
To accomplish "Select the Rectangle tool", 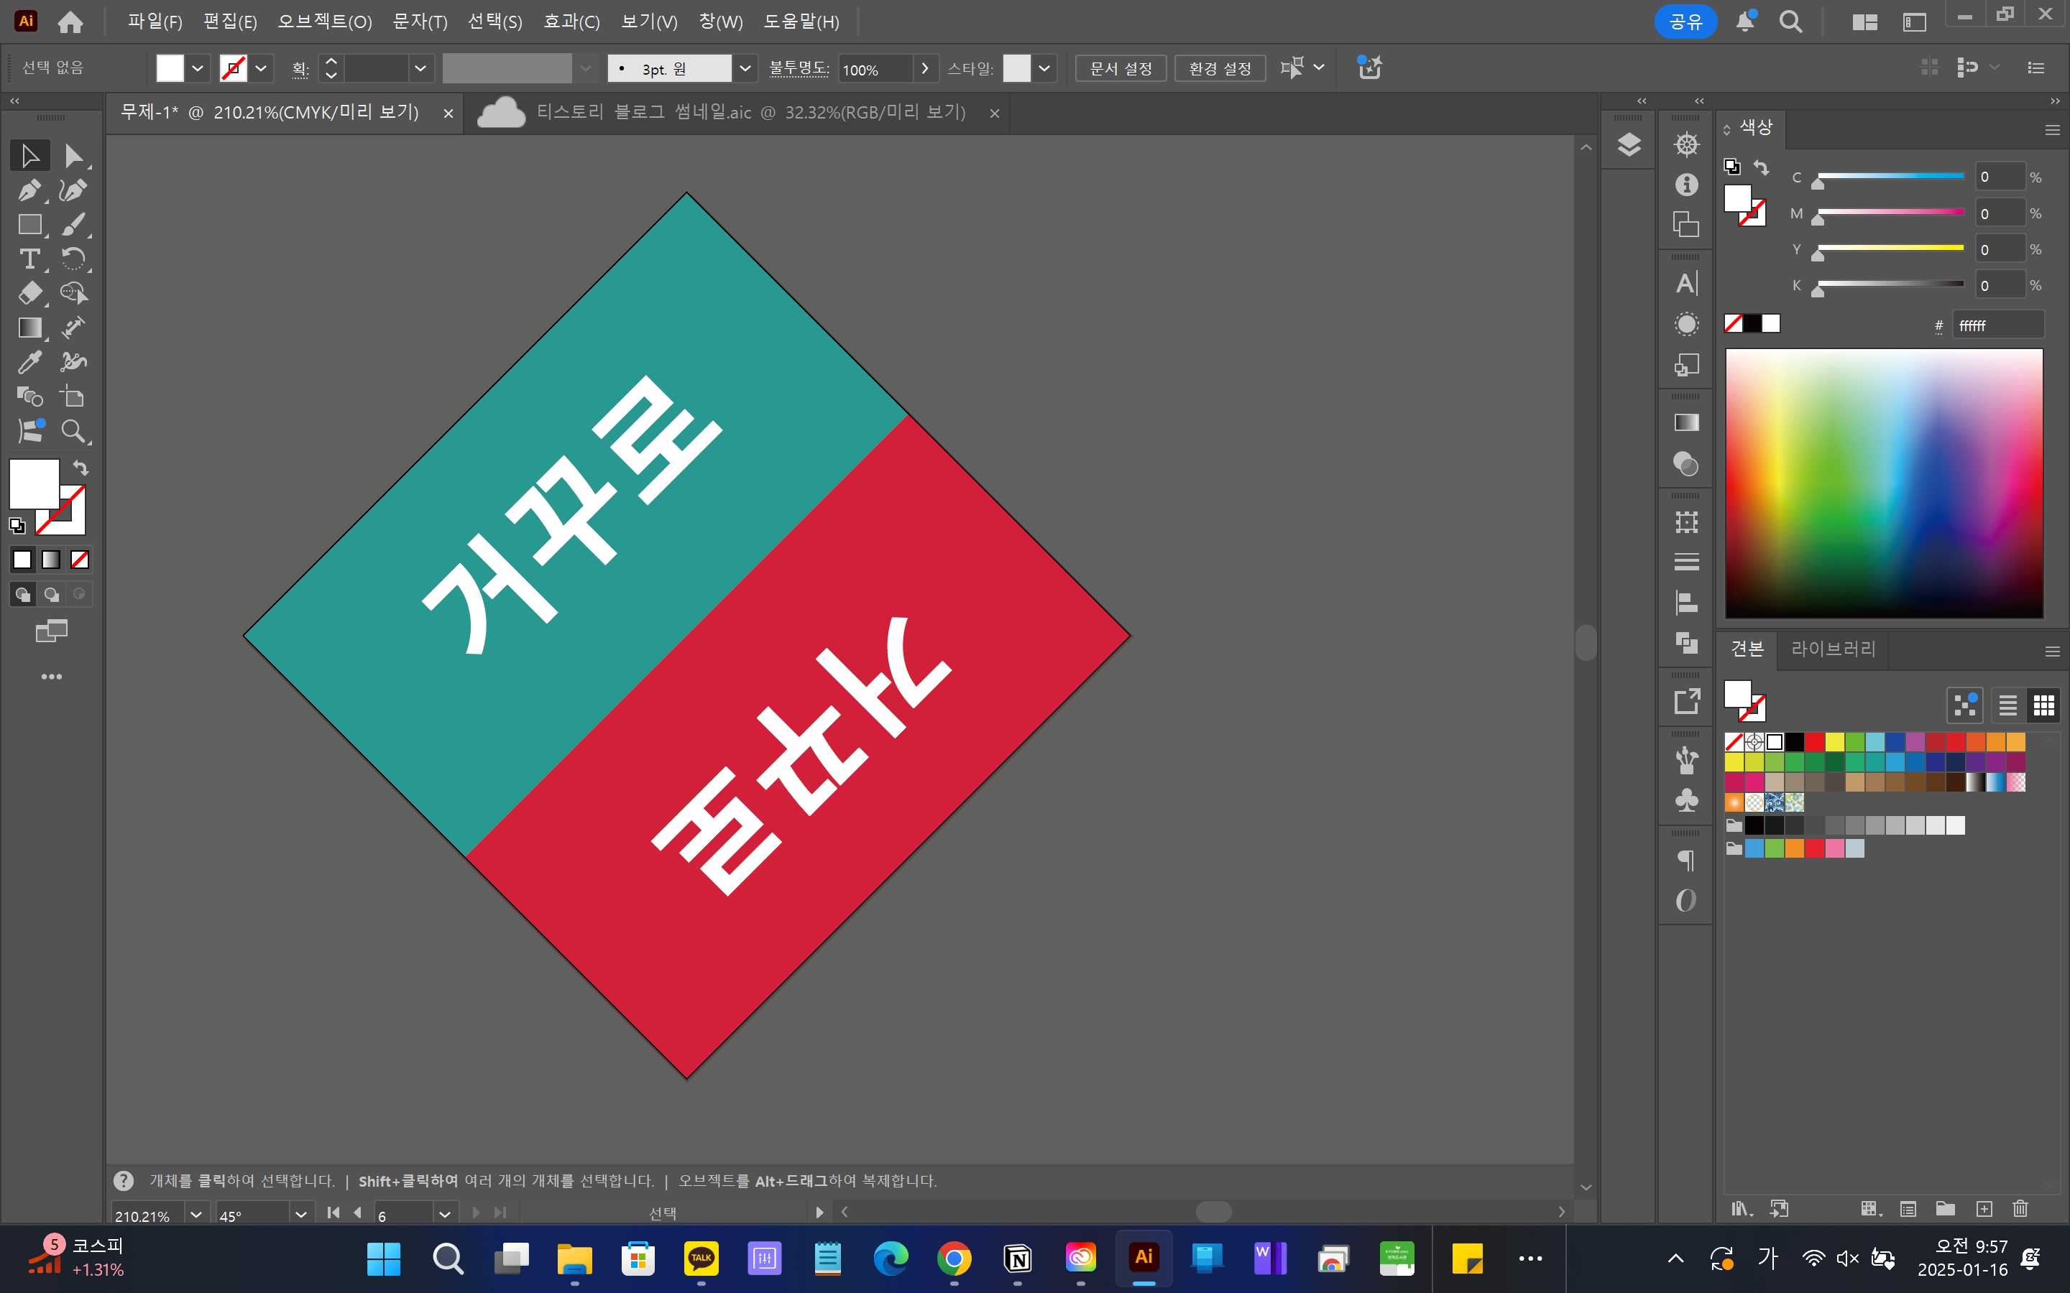I will point(29,224).
